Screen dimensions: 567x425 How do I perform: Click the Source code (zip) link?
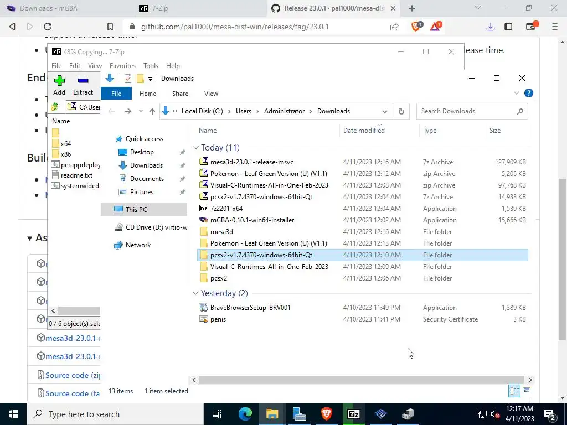point(73,375)
